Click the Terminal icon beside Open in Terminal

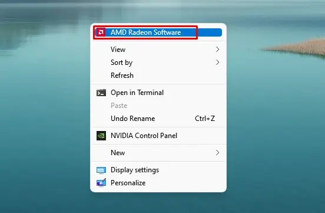click(101, 93)
